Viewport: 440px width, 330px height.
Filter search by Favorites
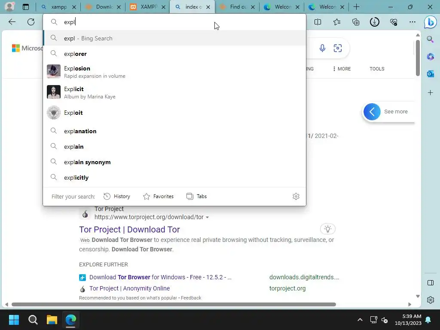158,196
